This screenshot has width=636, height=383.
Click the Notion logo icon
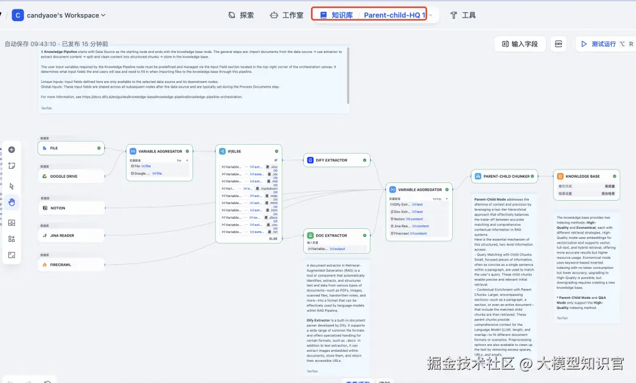pos(45,208)
